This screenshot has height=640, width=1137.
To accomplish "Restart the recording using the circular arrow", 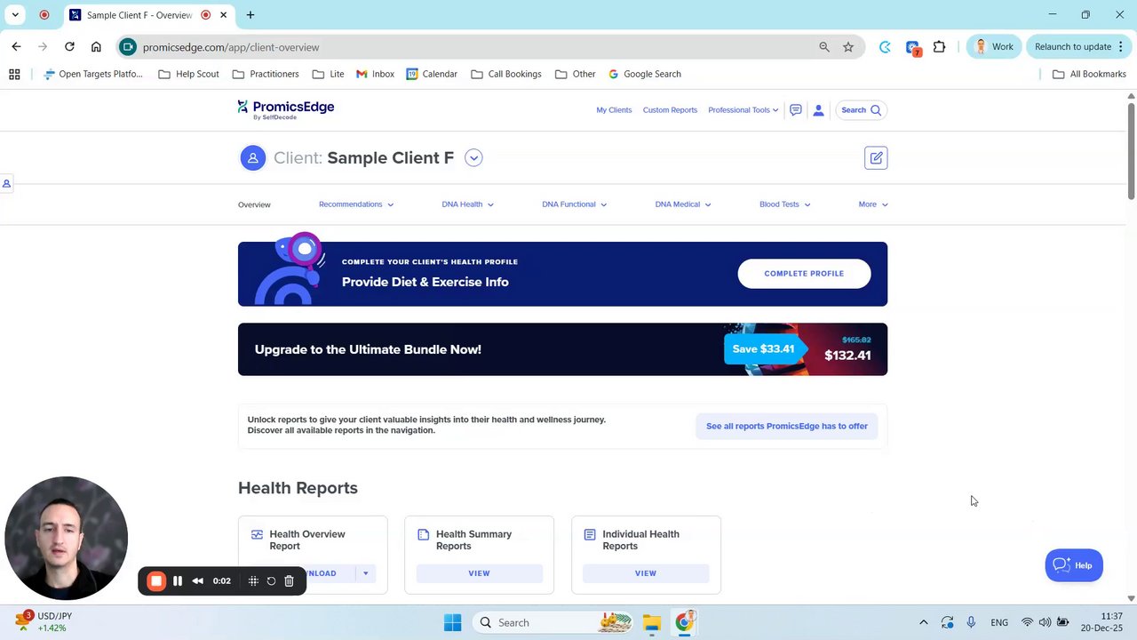I will pyautogui.click(x=271, y=581).
